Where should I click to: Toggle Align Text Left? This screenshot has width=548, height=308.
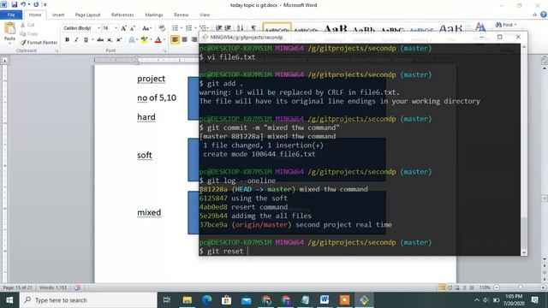click(x=175, y=40)
